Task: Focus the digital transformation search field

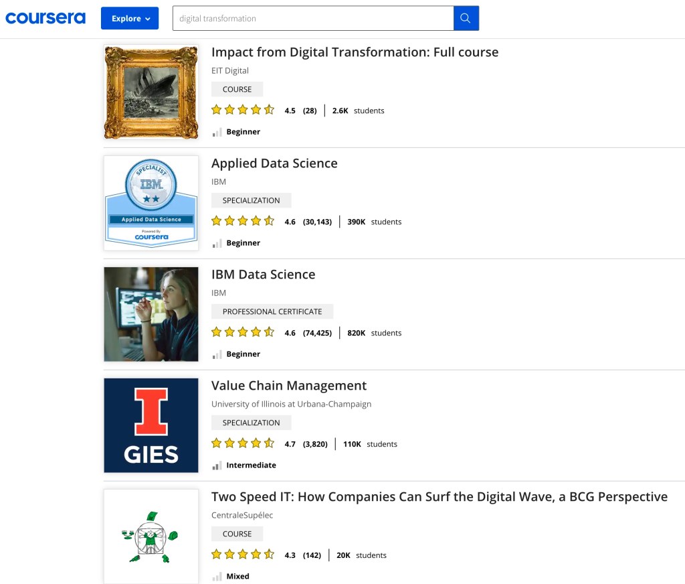Action: 312,19
